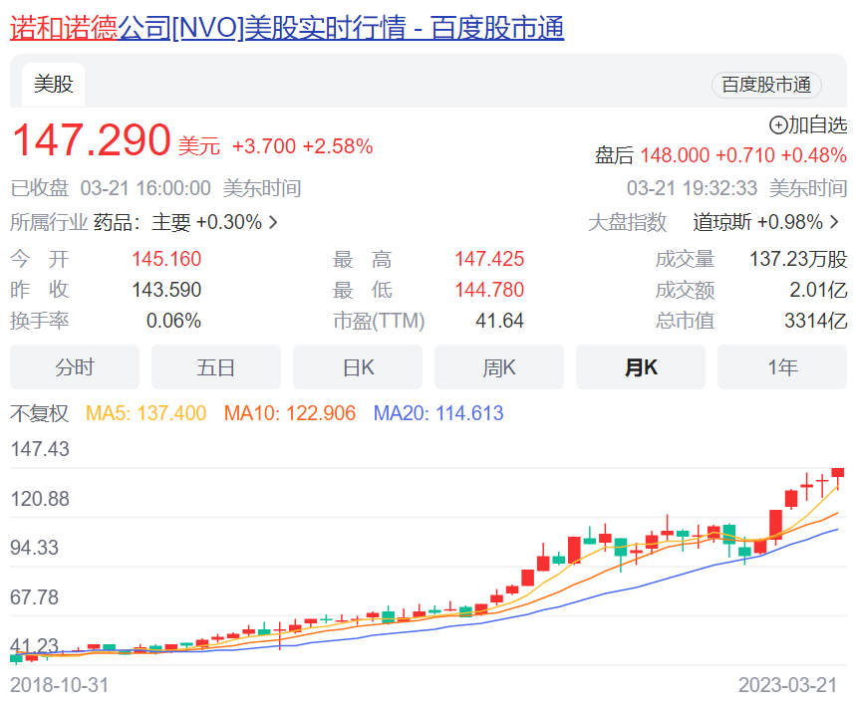Click the plus icon to add to watchlist

[778, 125]
